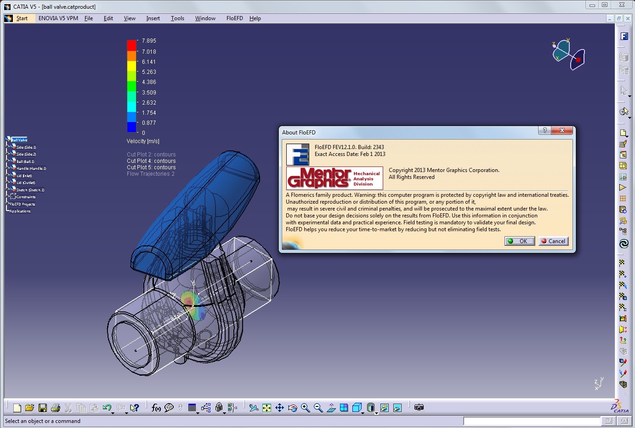Activate the Paste icon
This screenshot has width=635, height=428.
click(x=94, y=407)
